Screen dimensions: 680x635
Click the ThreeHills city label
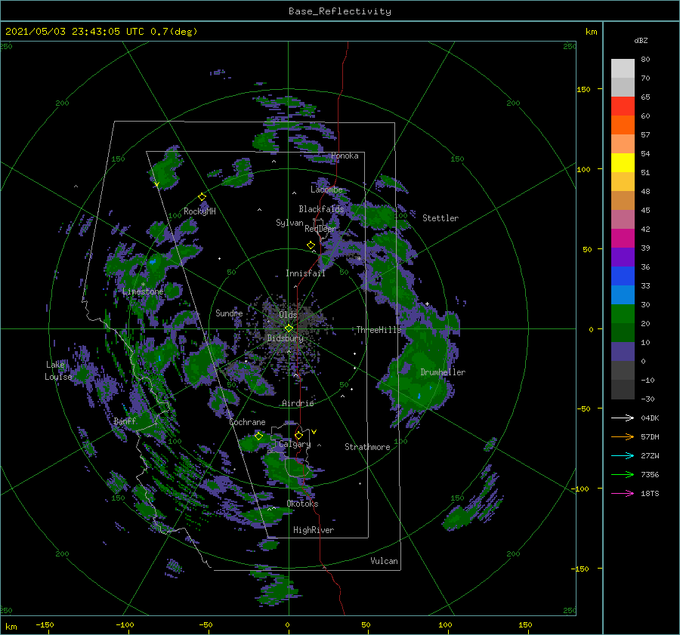coord(379,330)
